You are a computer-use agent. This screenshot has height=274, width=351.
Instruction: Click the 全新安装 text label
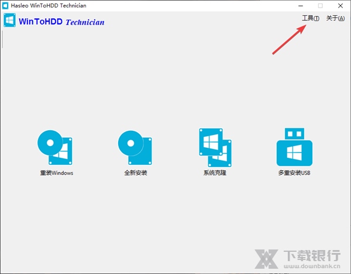136,173
